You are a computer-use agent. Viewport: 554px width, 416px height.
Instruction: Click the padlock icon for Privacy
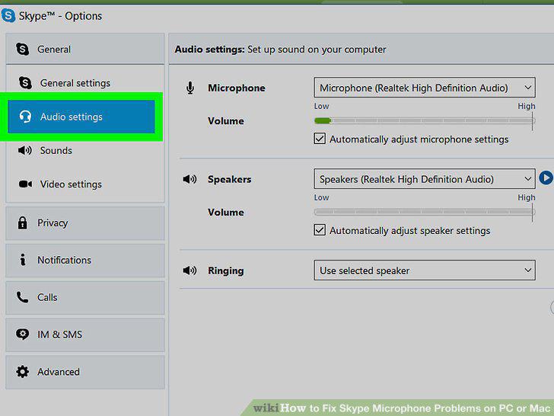point(22,222)
